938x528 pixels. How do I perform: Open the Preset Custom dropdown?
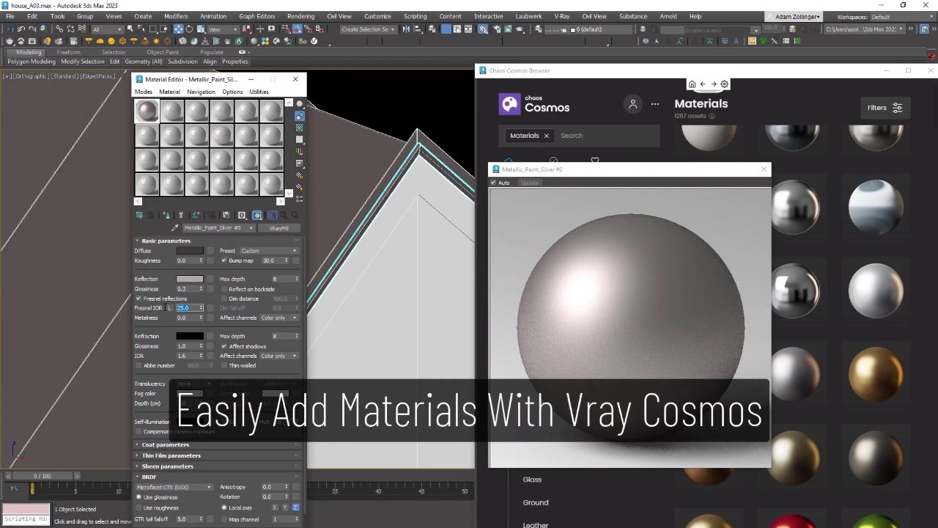[268, 251]
